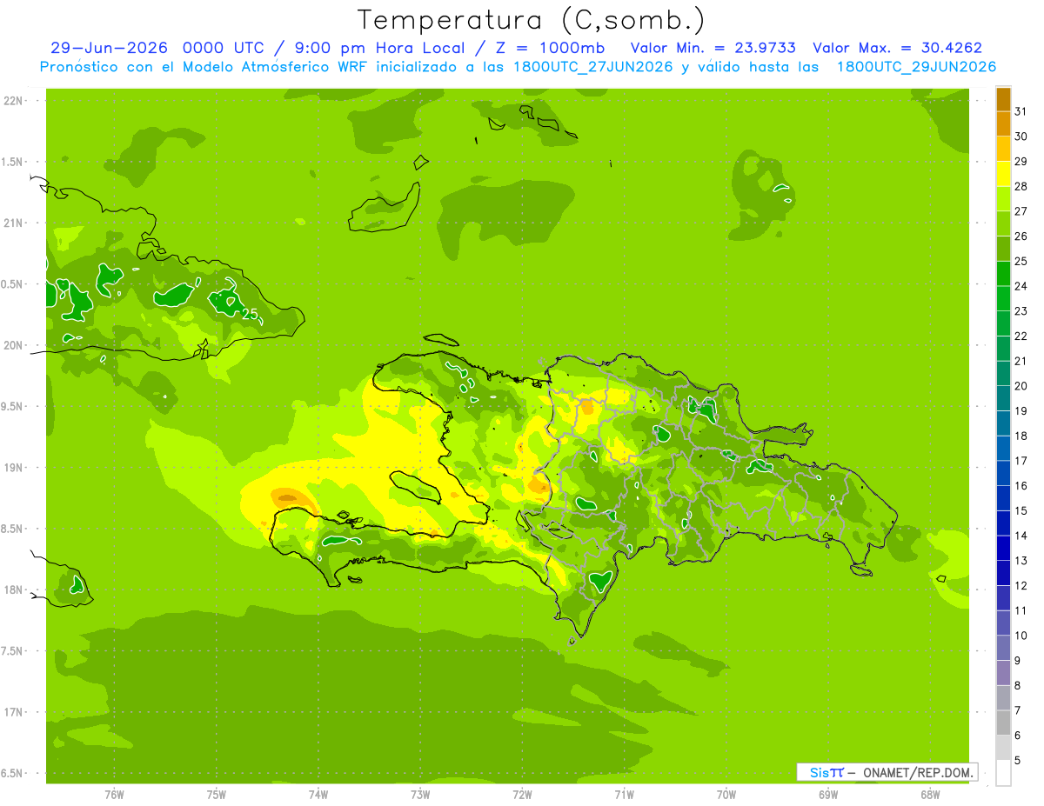Pick the white swatch below legend 5

click(1003, 772)
